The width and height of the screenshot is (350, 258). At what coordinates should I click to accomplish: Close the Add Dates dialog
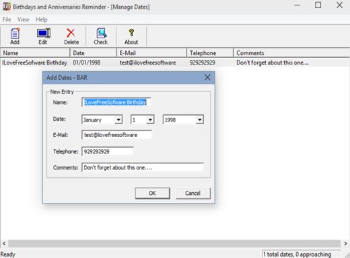tap(207, 77)
